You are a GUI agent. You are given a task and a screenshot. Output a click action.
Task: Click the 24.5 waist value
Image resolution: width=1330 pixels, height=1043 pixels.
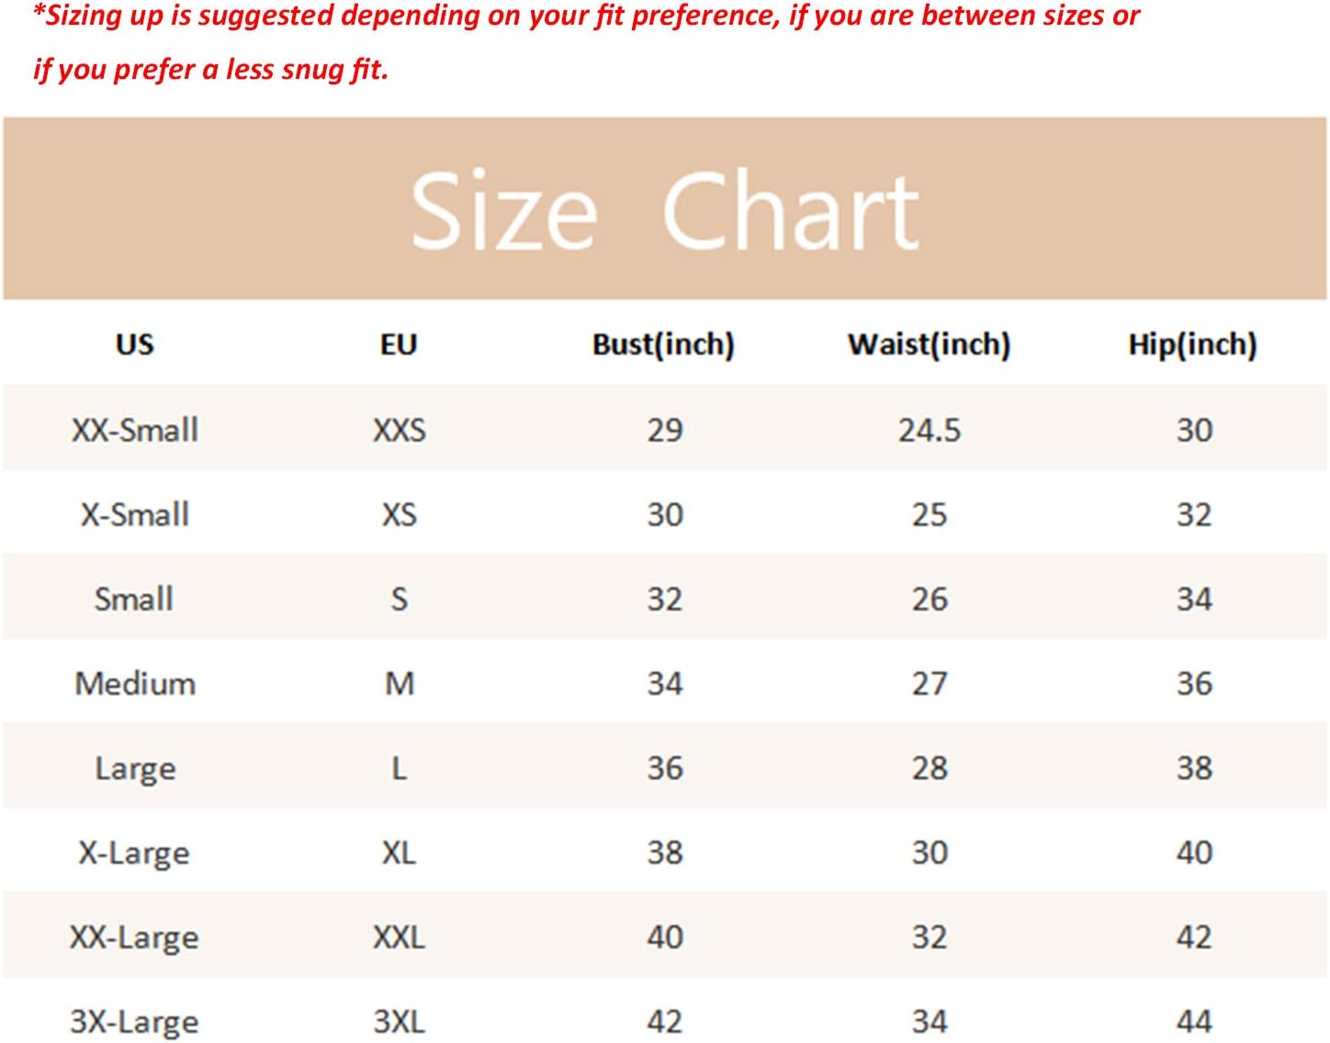click(929, 430)
